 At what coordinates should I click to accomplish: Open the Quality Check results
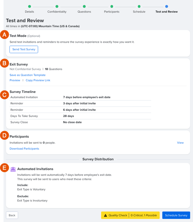click(130, 215)
